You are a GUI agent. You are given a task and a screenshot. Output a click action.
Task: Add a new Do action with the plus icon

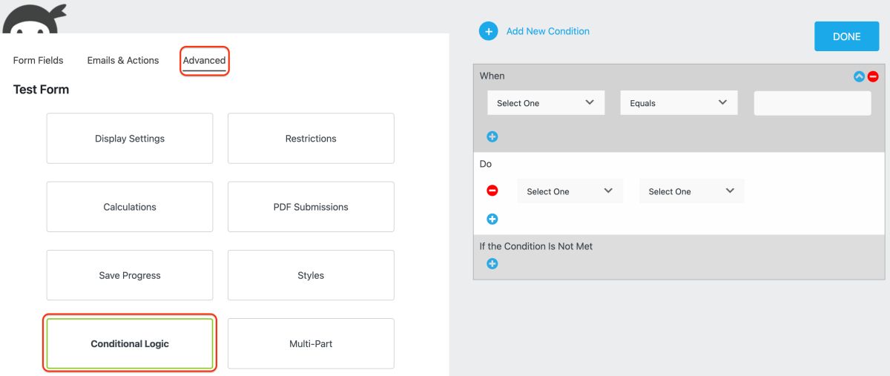492,219
